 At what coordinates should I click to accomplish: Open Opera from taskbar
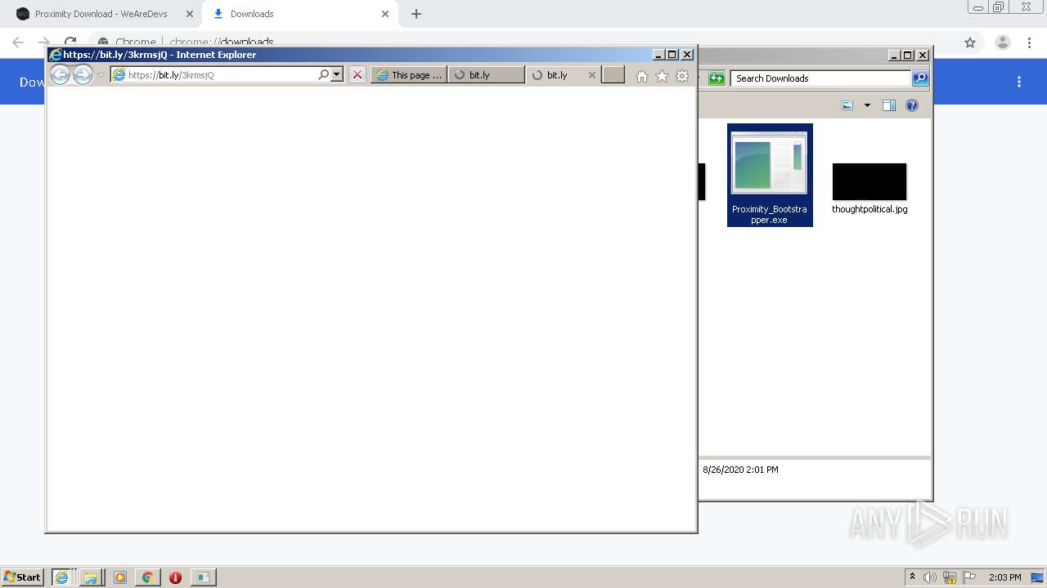175,577
